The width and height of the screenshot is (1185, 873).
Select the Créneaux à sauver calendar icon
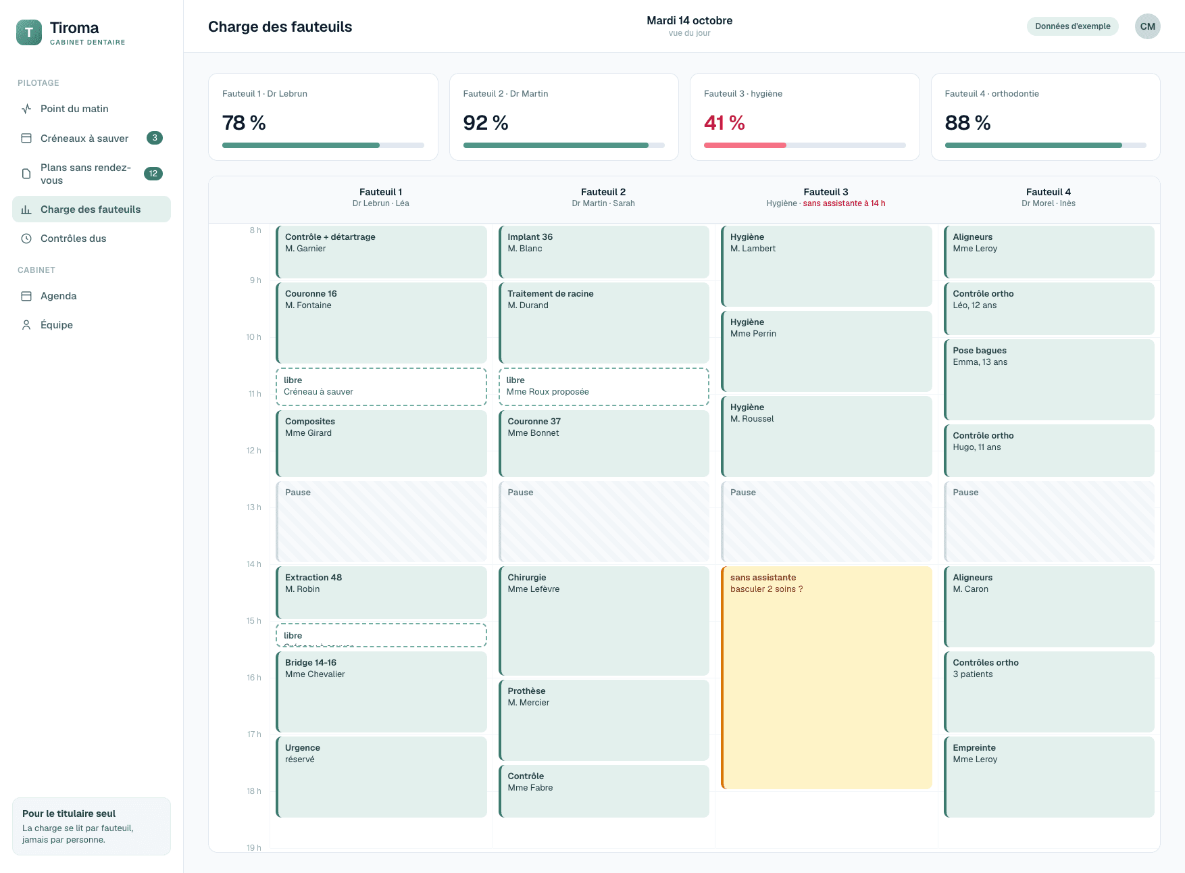(x=26, y=138)
